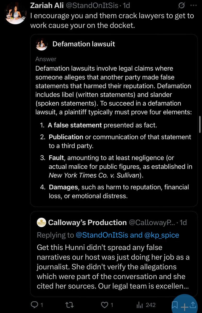This screenshot has width=202, height=313.
Task: Open Calloway's Production display name
Action: [87, 222]
